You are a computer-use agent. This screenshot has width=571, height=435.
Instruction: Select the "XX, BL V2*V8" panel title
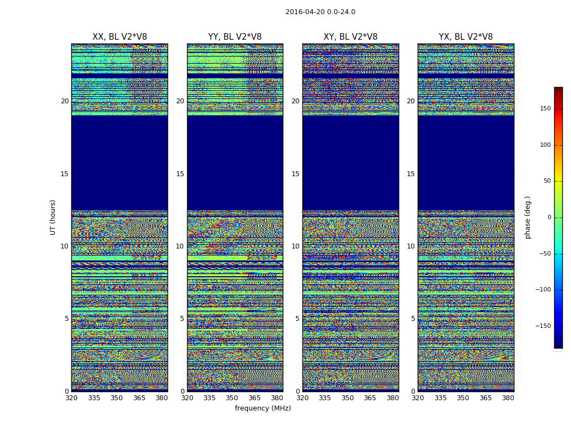(x=120, y=37)
